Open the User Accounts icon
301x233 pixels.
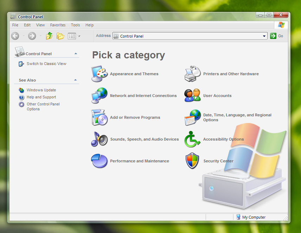pyautogui.click(x=192, y=96)
